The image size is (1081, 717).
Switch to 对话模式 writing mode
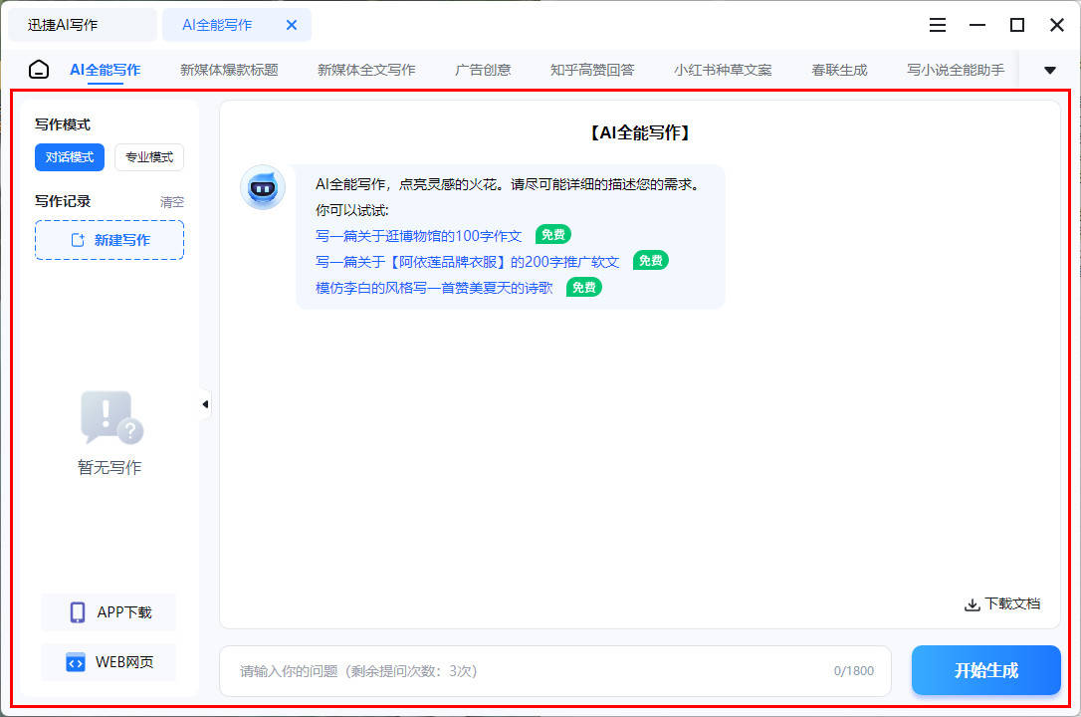click(70, 157)
